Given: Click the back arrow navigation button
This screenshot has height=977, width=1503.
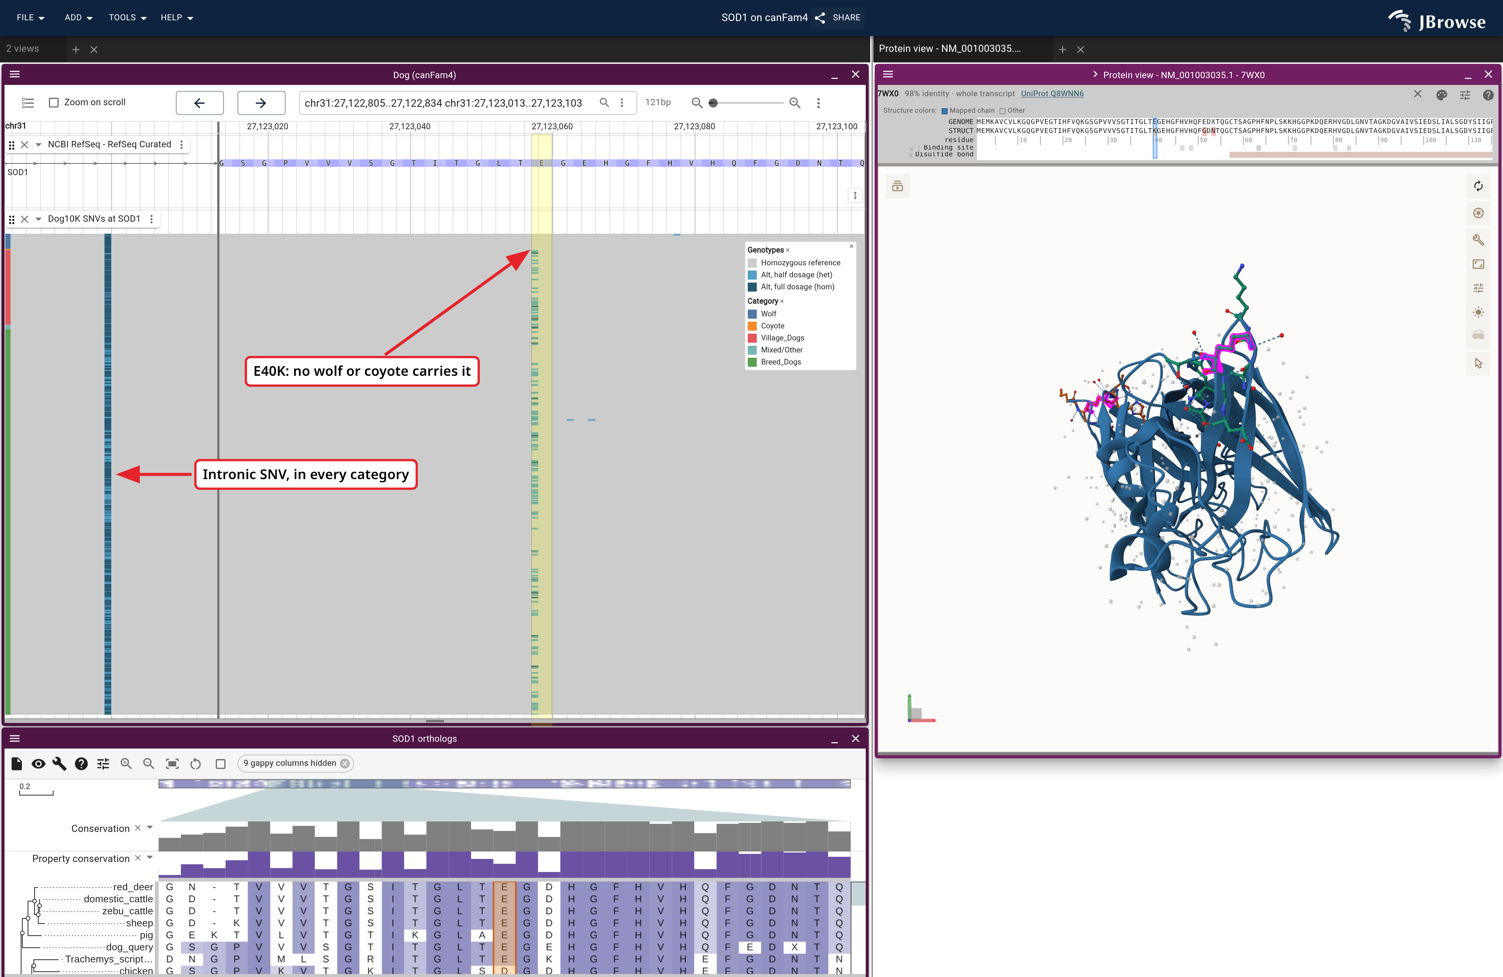Looking at the screenshot, I should (200, 102).
